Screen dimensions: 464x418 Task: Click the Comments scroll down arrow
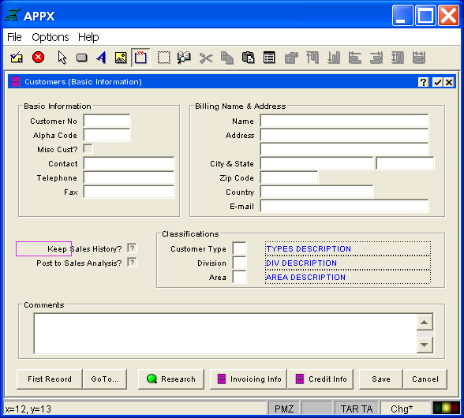[425, 345]
